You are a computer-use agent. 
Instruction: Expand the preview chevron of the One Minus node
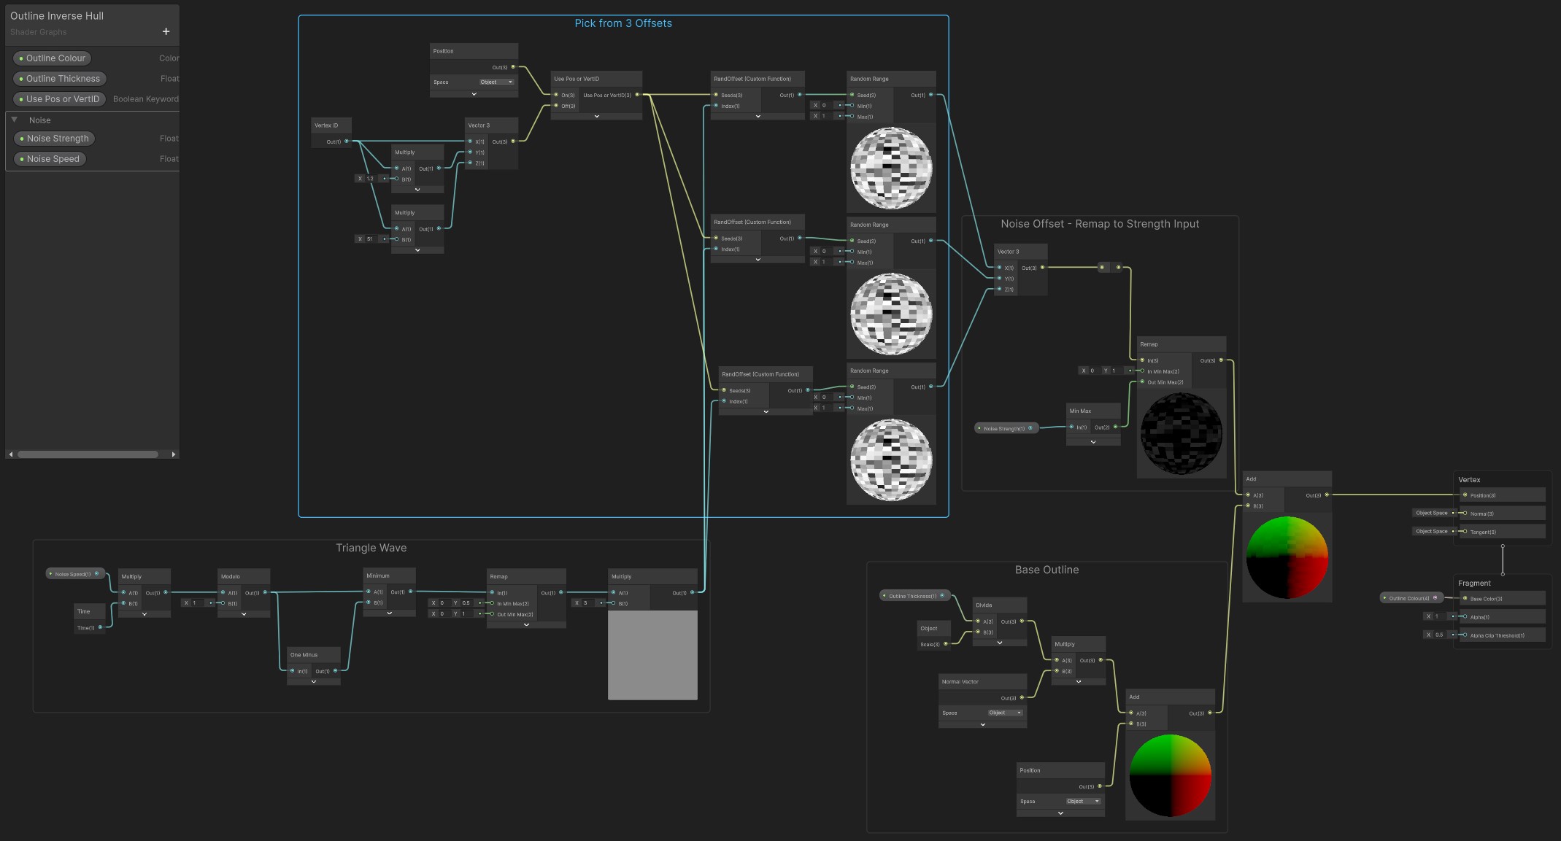click(314, 682)
